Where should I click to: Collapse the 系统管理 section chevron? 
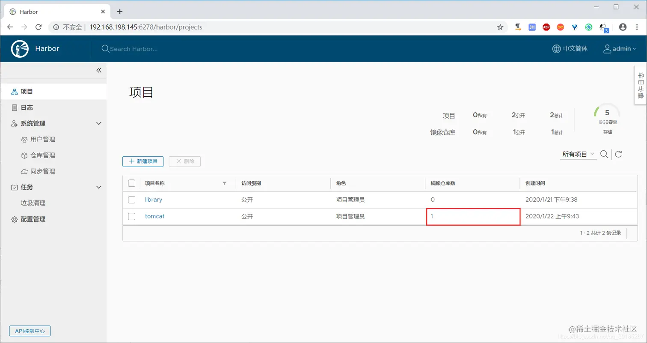(x=99, y=123)
